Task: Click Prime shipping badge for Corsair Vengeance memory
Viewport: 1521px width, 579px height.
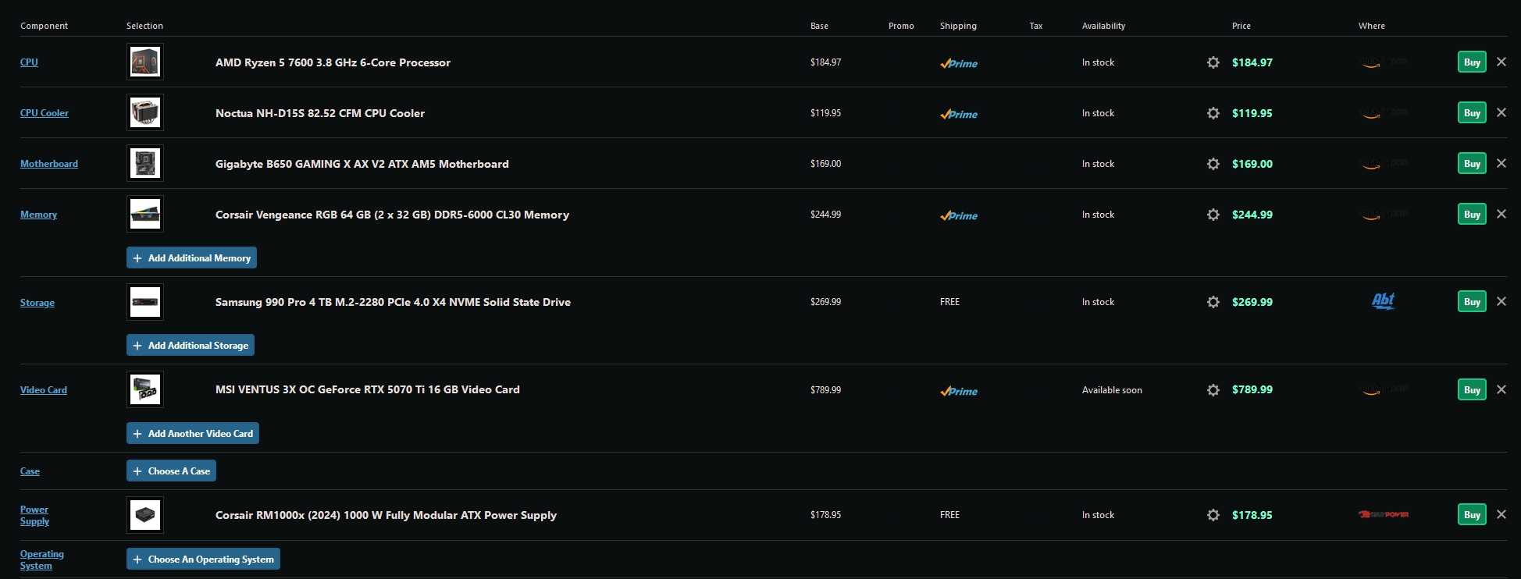Action: pos(959,215)
